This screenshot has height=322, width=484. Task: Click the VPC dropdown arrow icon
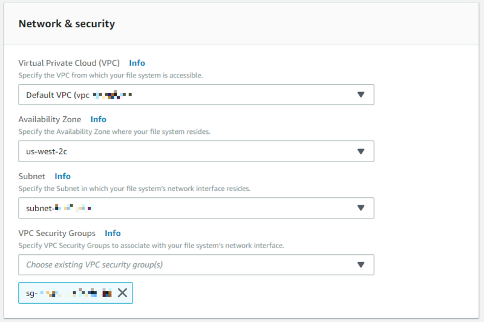click(361, 95)
